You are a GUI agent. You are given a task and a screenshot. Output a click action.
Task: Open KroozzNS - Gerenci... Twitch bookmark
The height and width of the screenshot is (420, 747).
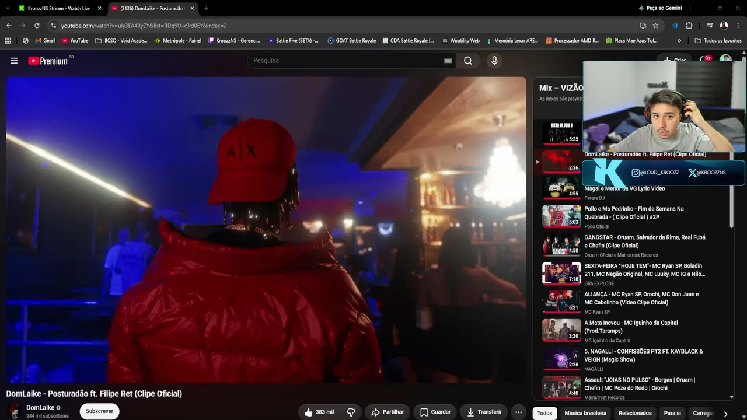point(233,41)
